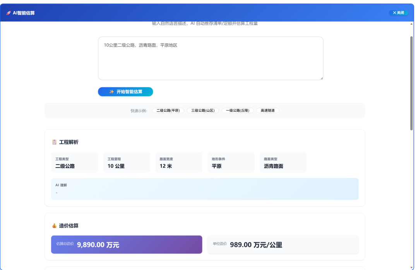Click the 路面宽度 12 米 card

point(178,162)
